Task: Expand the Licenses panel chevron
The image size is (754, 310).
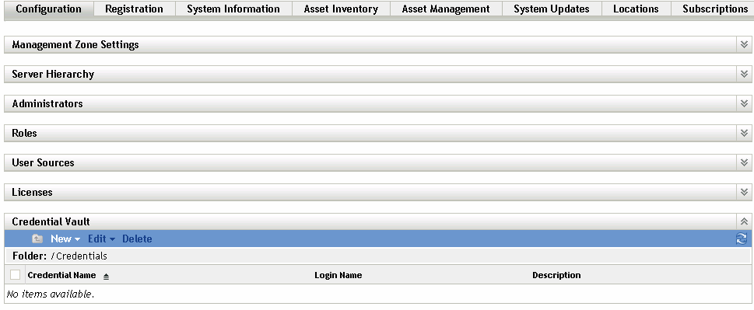Action: (744, 193)
